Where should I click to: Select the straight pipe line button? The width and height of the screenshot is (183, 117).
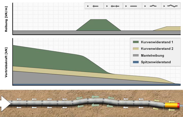(132, 6)
